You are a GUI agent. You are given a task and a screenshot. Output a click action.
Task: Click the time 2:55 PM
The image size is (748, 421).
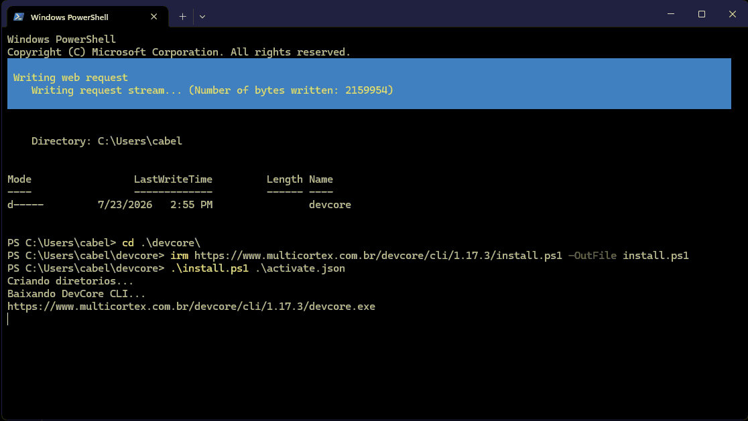[191, 204]
